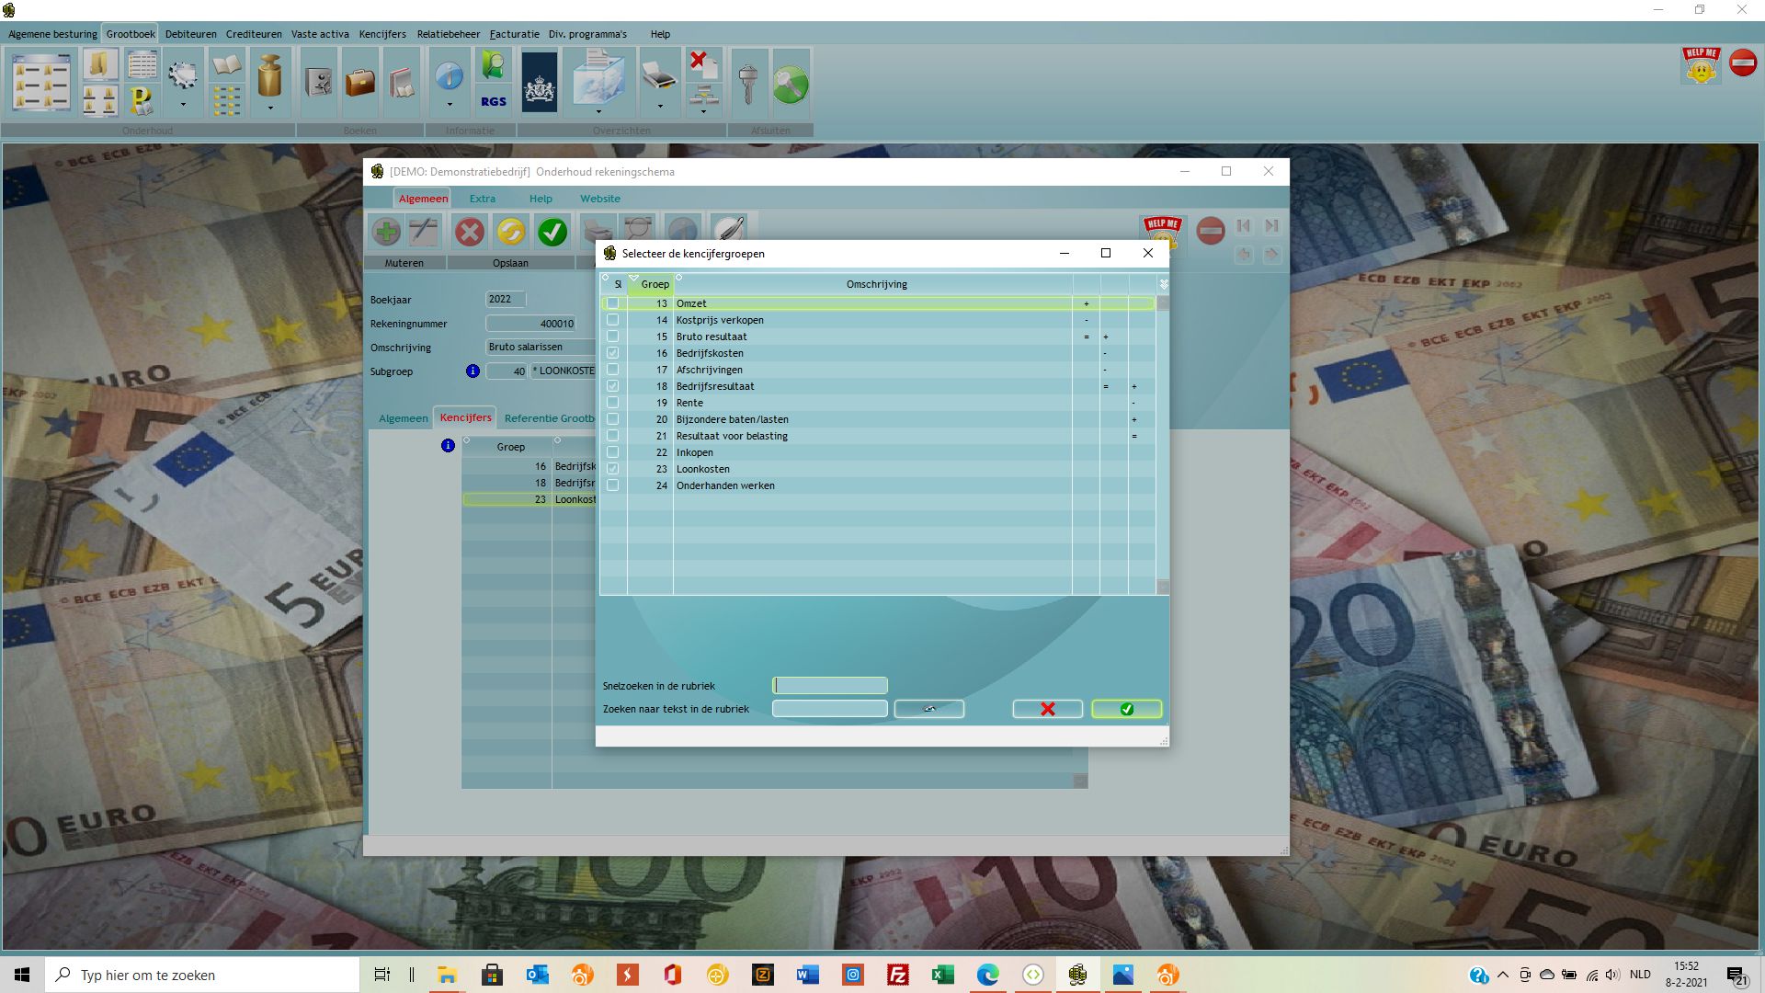This screenshot has width=1765, height=993.
Task: Open the gear settings icon in Onderhoud
Action: point(182,75)
